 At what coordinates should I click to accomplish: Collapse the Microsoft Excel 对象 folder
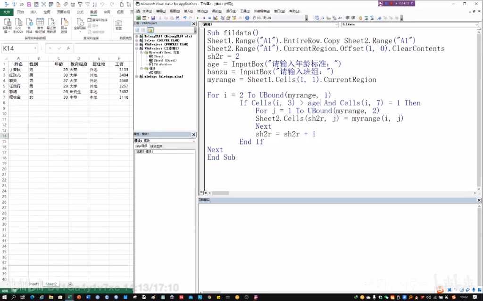[142, 52]
